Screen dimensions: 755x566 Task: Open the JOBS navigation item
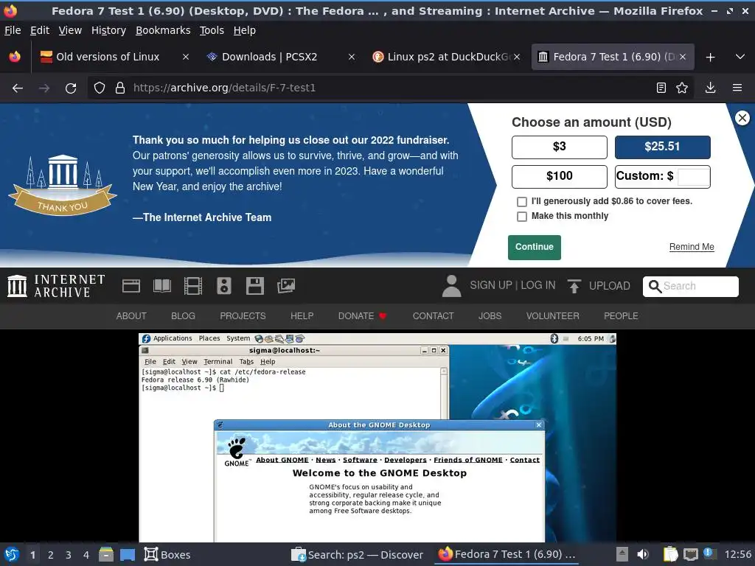click(x=490, y=316)
